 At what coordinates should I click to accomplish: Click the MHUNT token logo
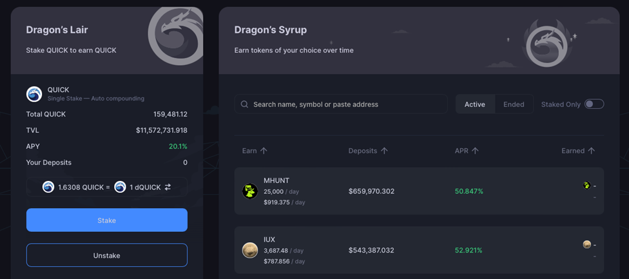[x=250, y=191]
